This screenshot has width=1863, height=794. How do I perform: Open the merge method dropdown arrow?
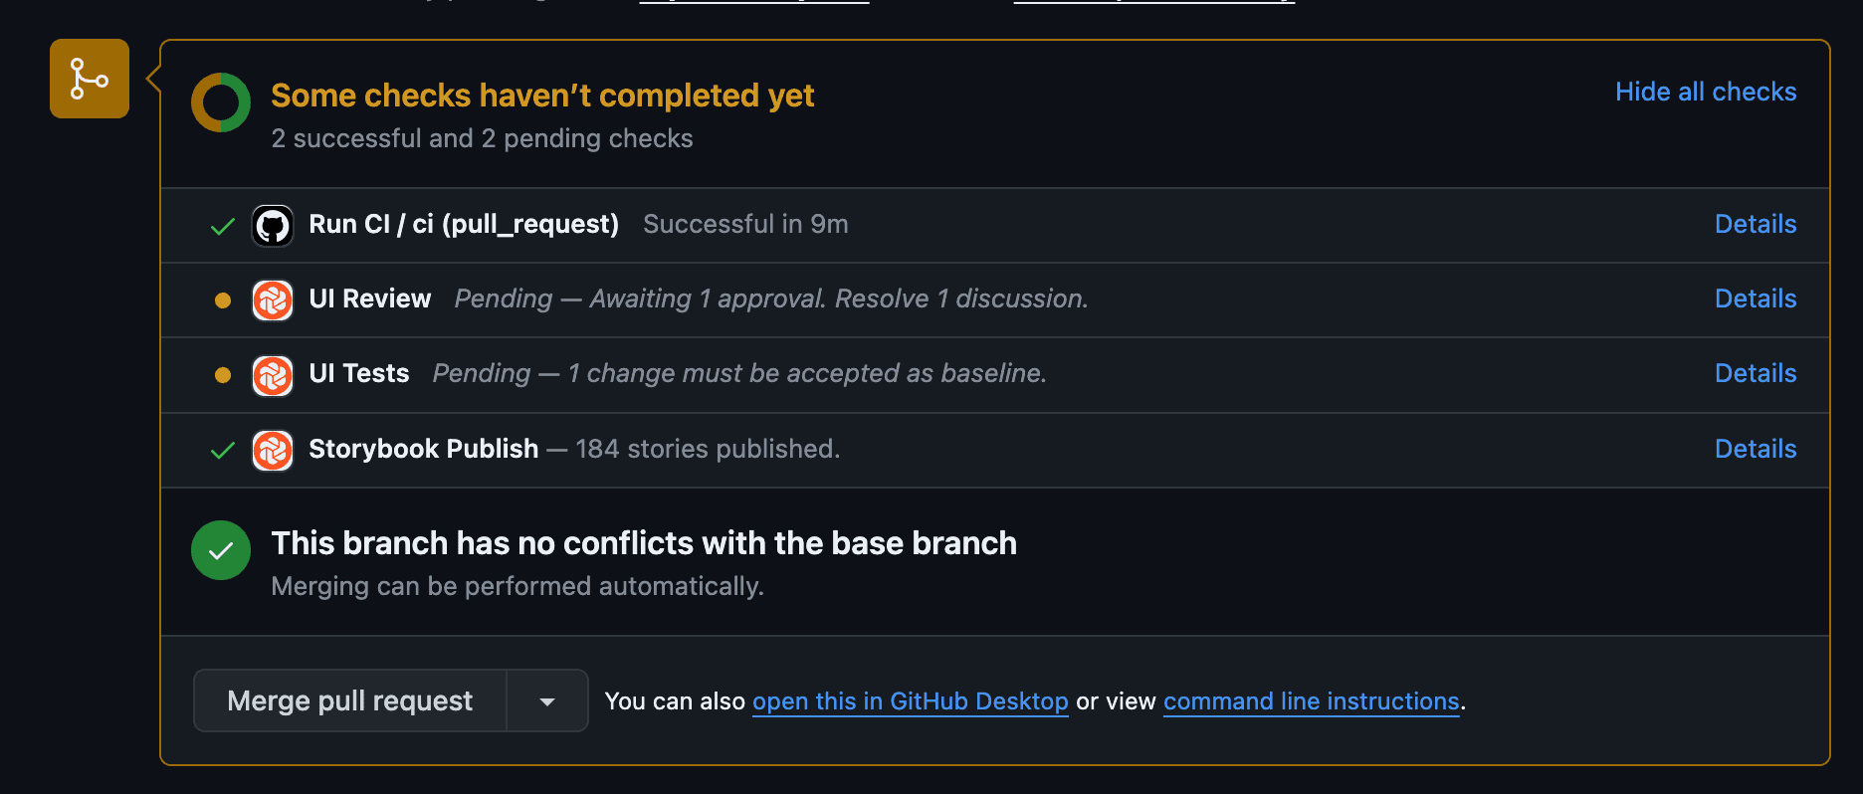(547, 701)
